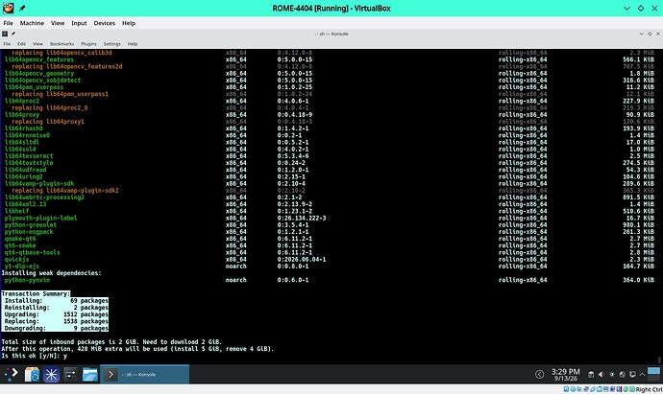Click version 0:2026.06.04-1 of quickjs
Screen dimensions: 663x394
(302, 260)
